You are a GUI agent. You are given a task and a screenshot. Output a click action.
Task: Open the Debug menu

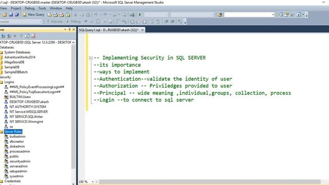[x=29, y=8]
